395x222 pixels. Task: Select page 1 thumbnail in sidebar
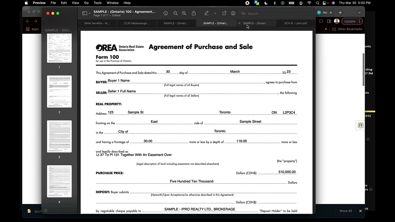tap(59, 48)
